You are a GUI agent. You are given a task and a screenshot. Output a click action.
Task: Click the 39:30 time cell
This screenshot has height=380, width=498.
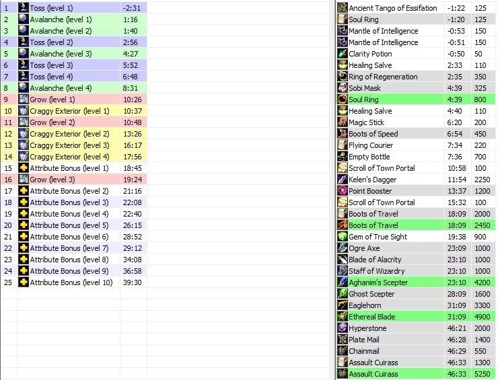(x=133, y=282)
